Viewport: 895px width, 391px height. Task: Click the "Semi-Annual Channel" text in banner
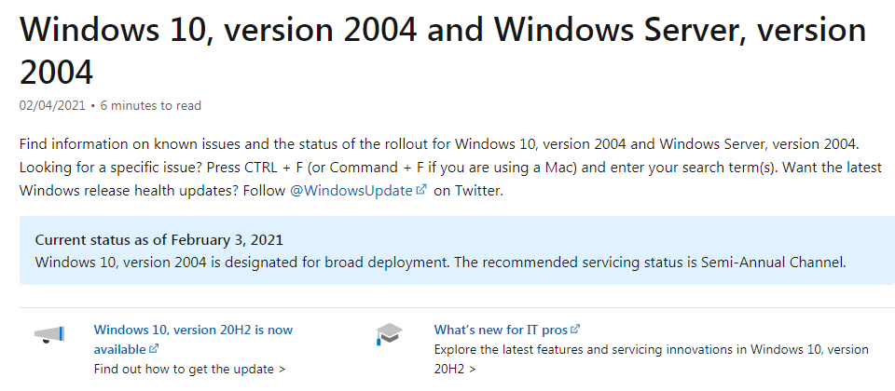click(772, 263)
